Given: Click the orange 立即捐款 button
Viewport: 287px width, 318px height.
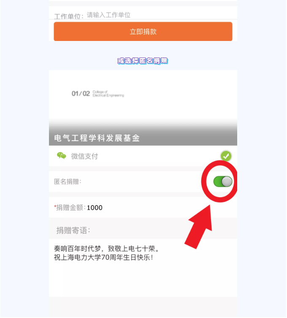Looking at the screenshot, I should click(143, 32).
